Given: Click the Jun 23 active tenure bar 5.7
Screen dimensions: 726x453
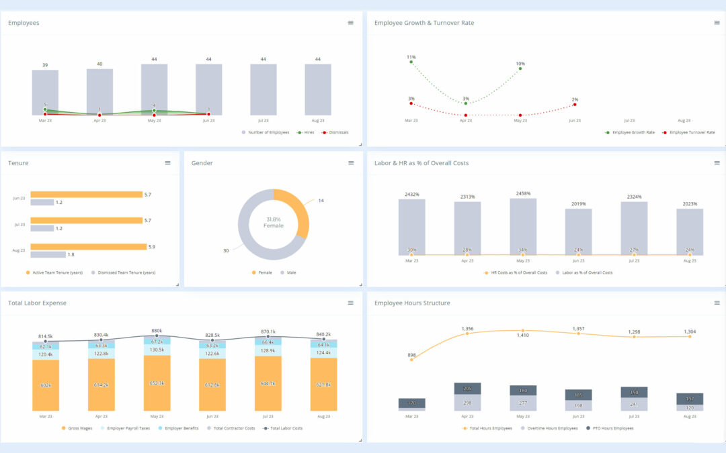Looking at the screenshot, I should tap(87, 195).
